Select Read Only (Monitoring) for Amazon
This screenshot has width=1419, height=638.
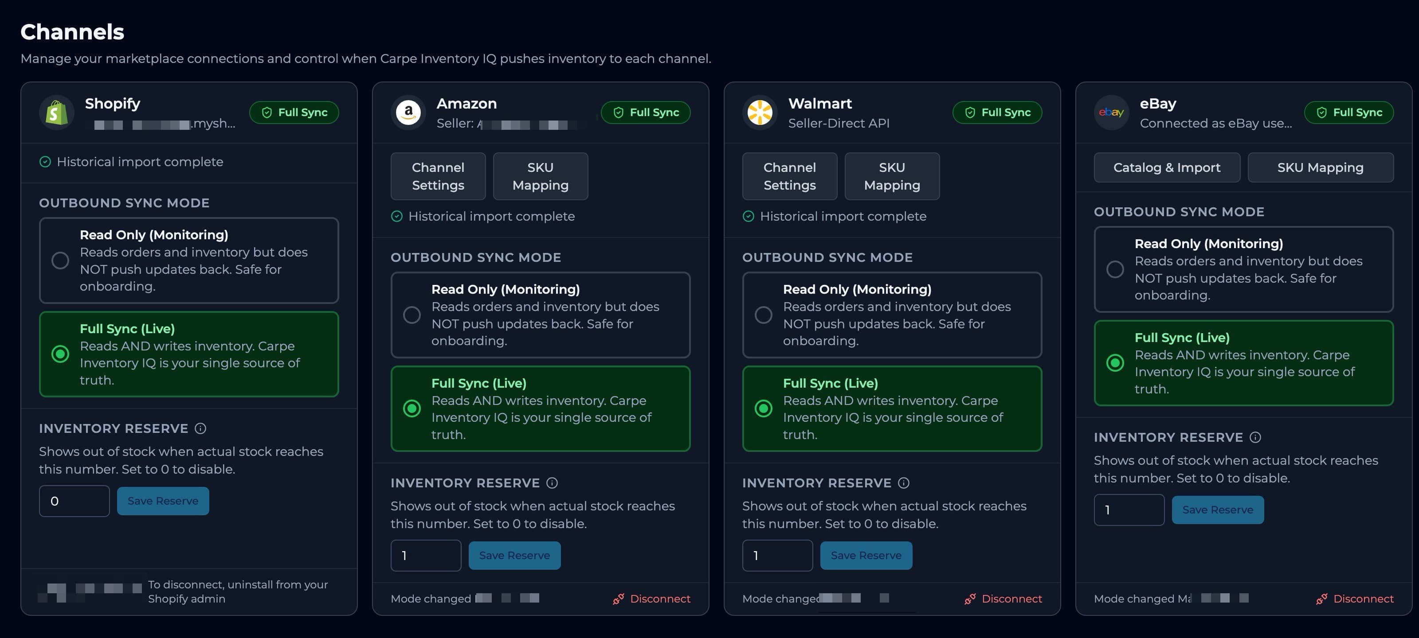click(541, 315)
